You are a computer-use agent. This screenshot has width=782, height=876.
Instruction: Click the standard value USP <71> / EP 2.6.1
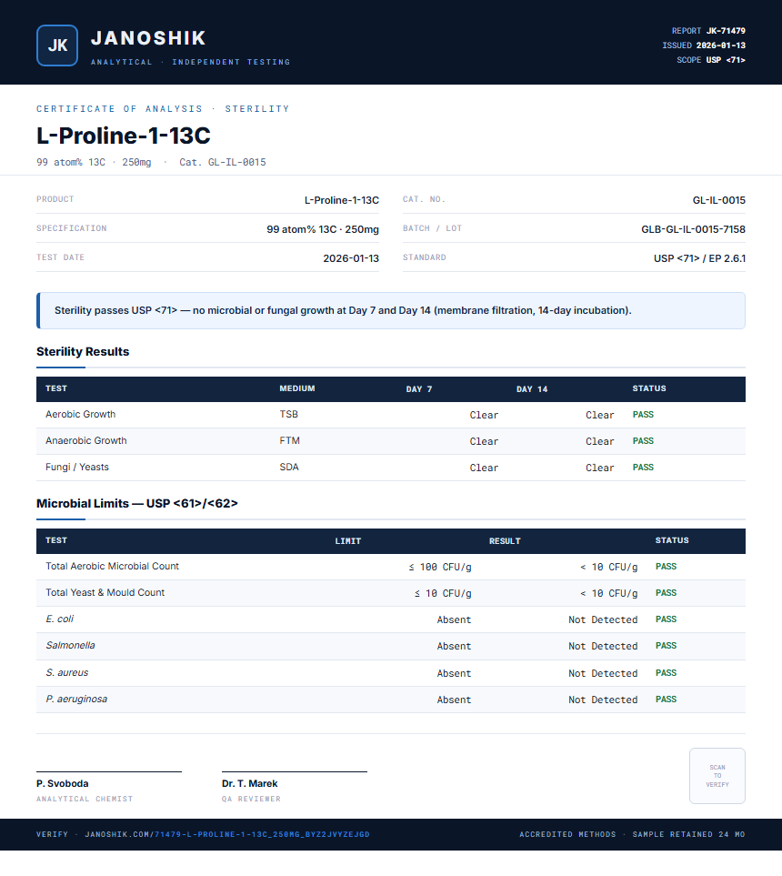pyautogui.click(x=699, y=258)
